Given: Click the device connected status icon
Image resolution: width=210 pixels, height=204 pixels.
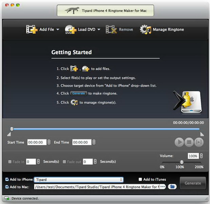Looking at the screenshot, I should (7, 198).
